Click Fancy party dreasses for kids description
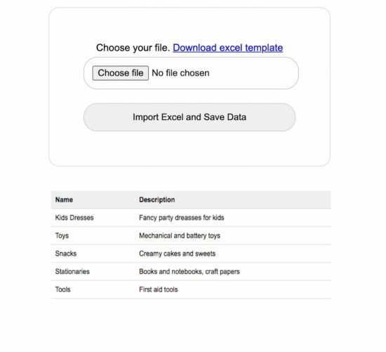The width and height of the screenshot is (386, 352). (x=182, y=218)
